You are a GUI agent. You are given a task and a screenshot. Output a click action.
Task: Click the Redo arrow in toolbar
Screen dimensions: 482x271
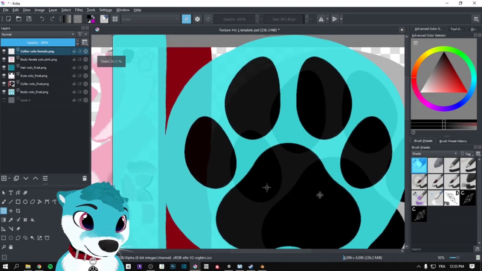coord(52,19)
